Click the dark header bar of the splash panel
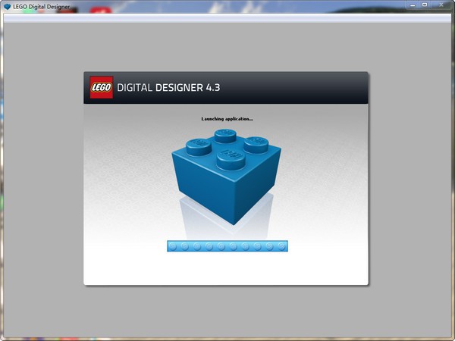This screenshot has height=341, width=455. pyautogui.click(x=303, y=88)
